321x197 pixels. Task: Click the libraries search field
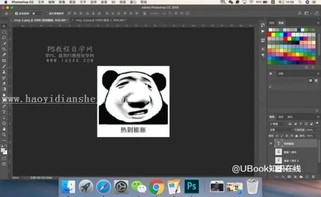pos(293,87)
